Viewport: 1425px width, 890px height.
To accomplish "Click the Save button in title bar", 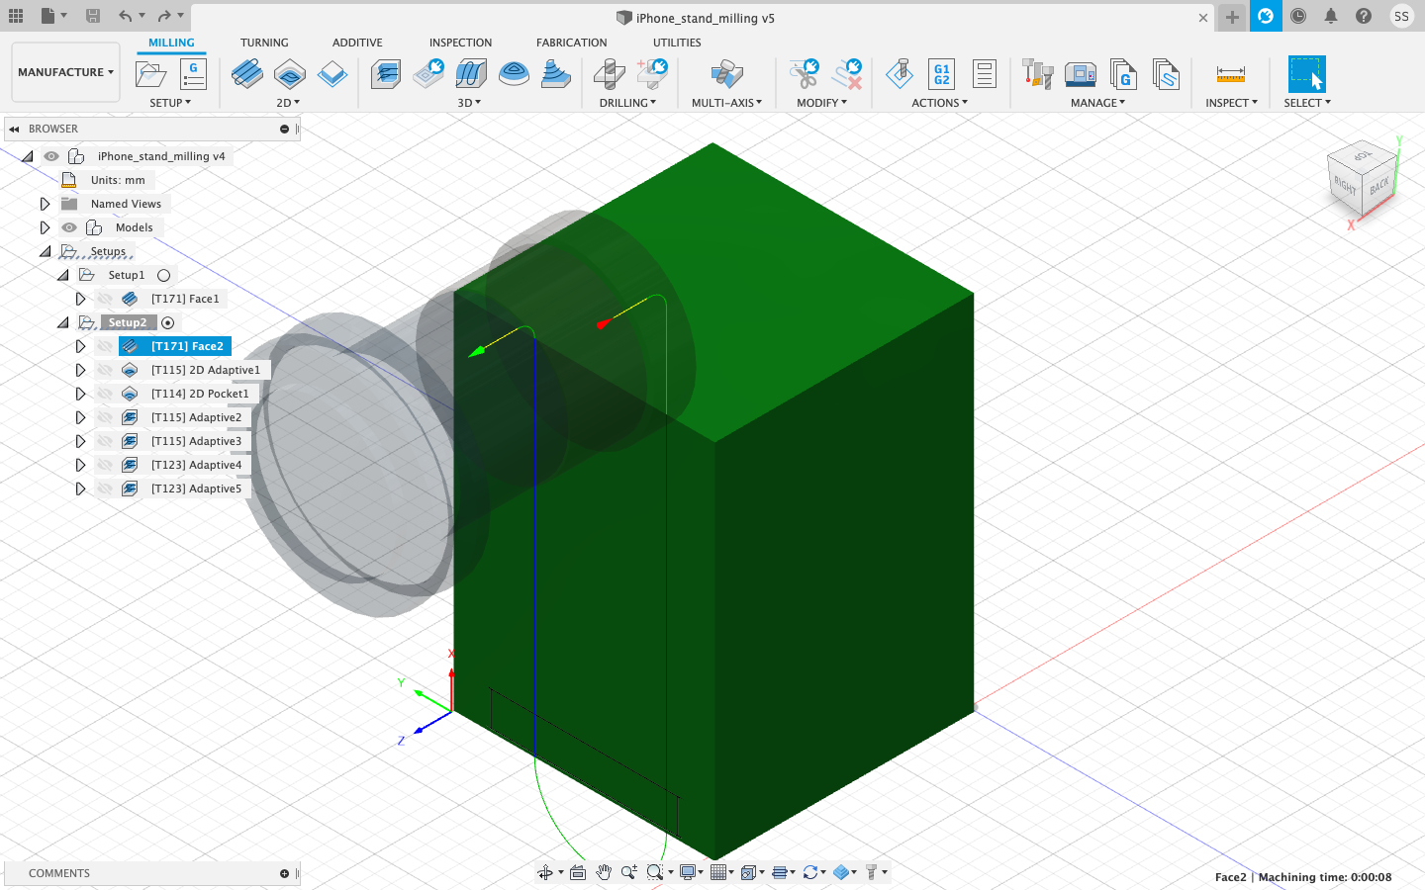I will click(x=93, y=16).
